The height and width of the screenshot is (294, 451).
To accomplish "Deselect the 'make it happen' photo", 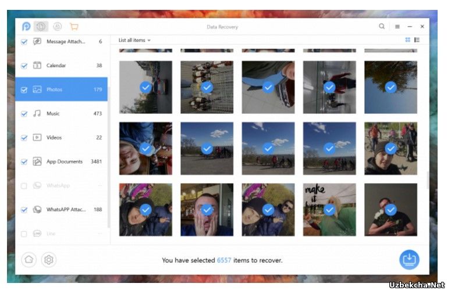I will [329, 210].
